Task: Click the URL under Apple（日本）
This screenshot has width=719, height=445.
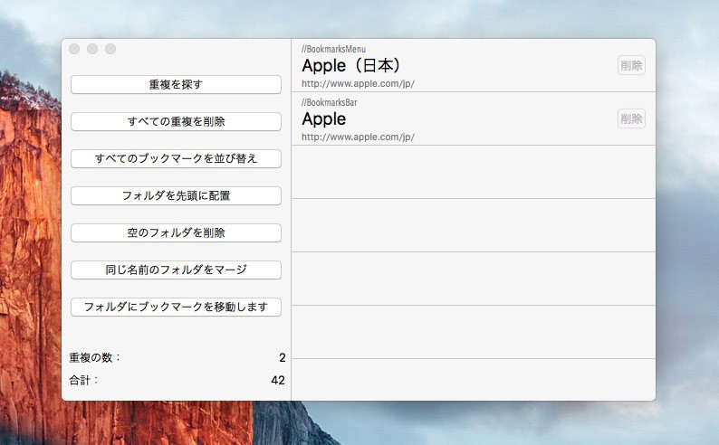Action: tap(358, 84)
